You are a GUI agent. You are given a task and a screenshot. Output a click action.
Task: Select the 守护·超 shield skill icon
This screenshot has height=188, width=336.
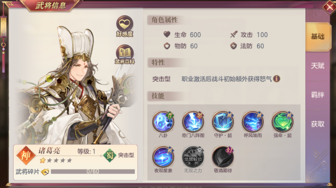coord(223,122)
